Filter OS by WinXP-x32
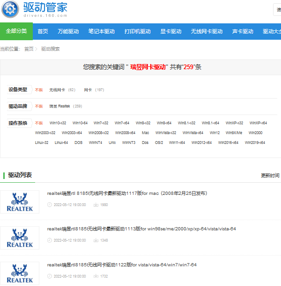This screenshot has width=281, height=286. [x=234, y=123]
